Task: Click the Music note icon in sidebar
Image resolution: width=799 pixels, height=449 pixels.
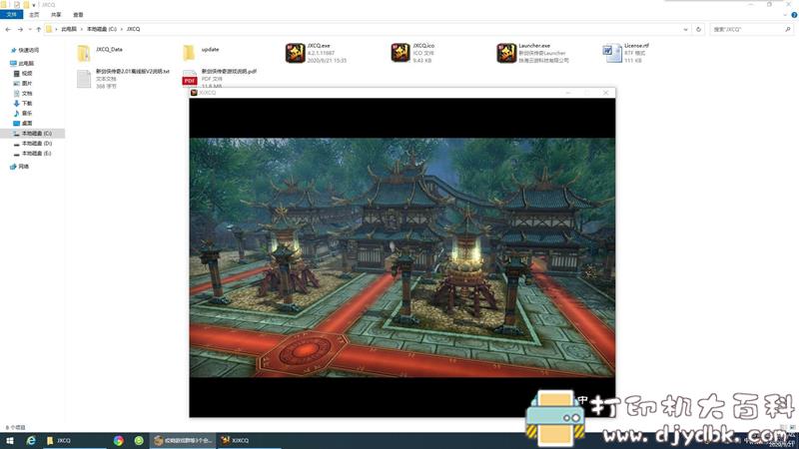Action: pyautogui.click(x=16, y=113)
